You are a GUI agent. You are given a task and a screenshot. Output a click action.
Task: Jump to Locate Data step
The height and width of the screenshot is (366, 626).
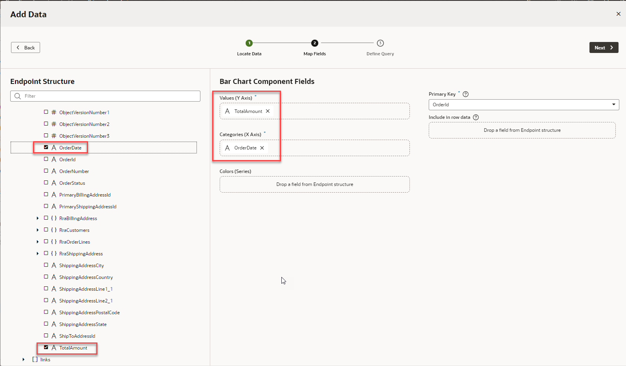(249, 43)
